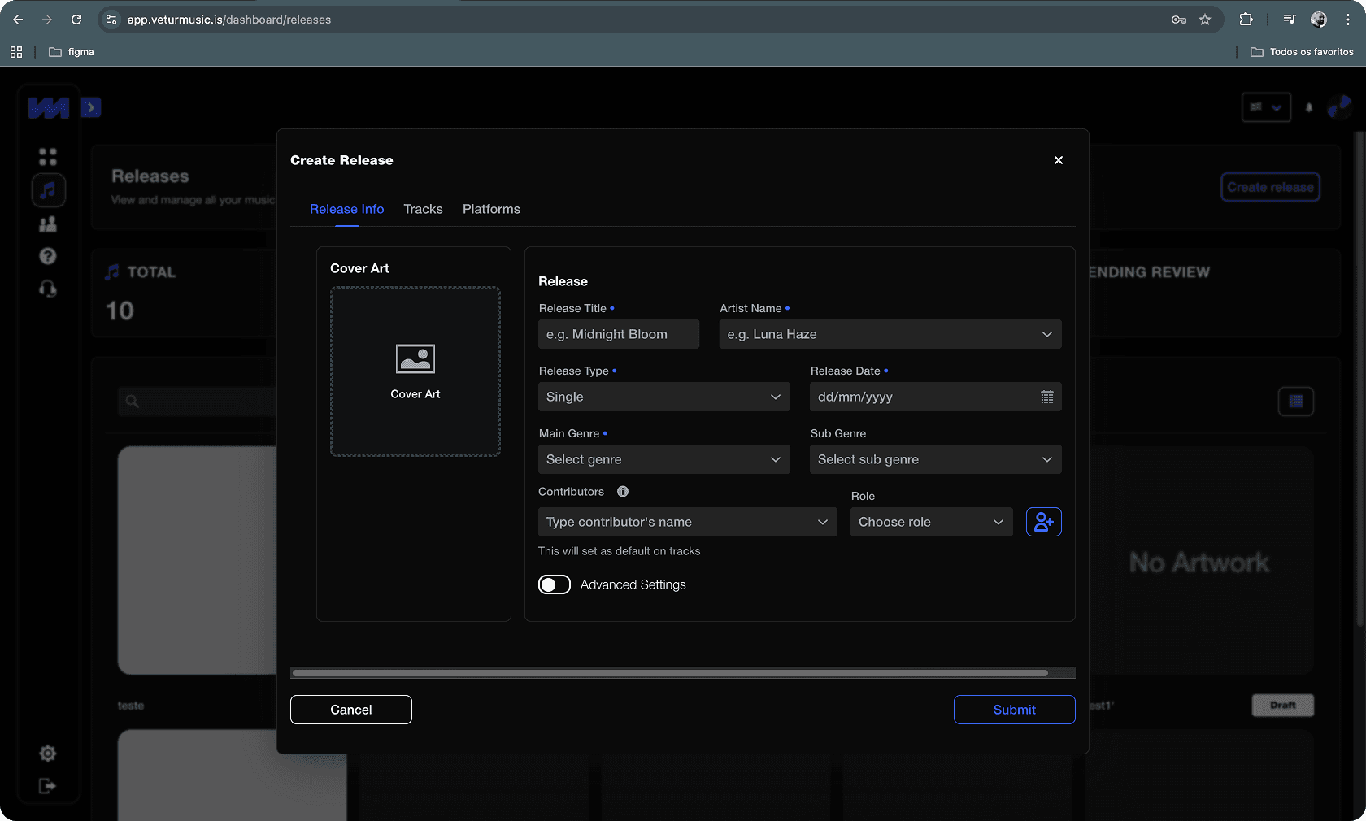Screen dimensions: 1366x821
Task: Click the Contributors info icon
Action: [x=623, y=492]
